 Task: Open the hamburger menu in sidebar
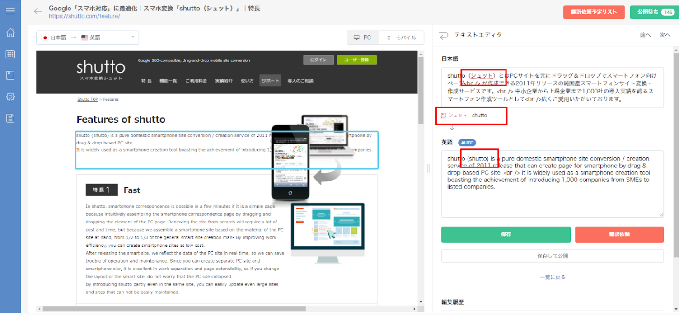point(10,11)
